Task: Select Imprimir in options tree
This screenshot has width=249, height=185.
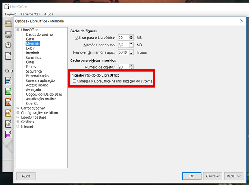Action: pos(32,53)
